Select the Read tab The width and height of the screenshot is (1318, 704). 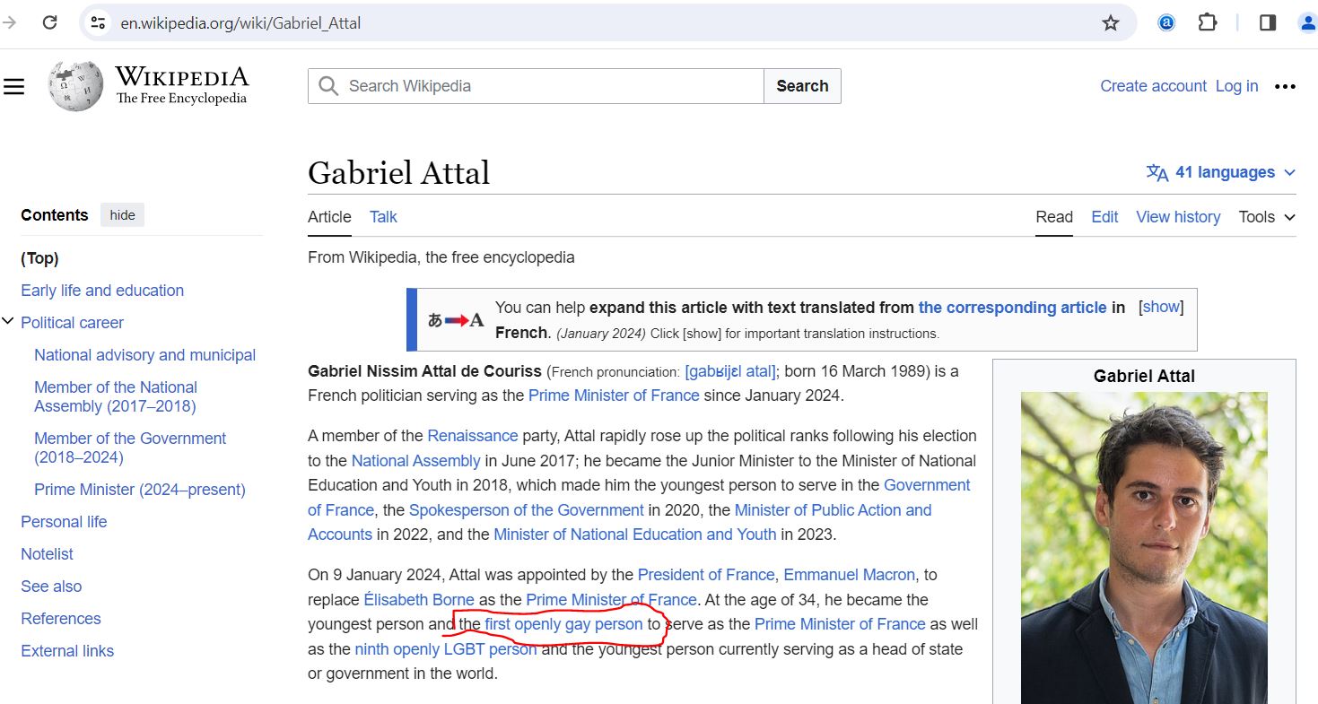(1054, 217)
